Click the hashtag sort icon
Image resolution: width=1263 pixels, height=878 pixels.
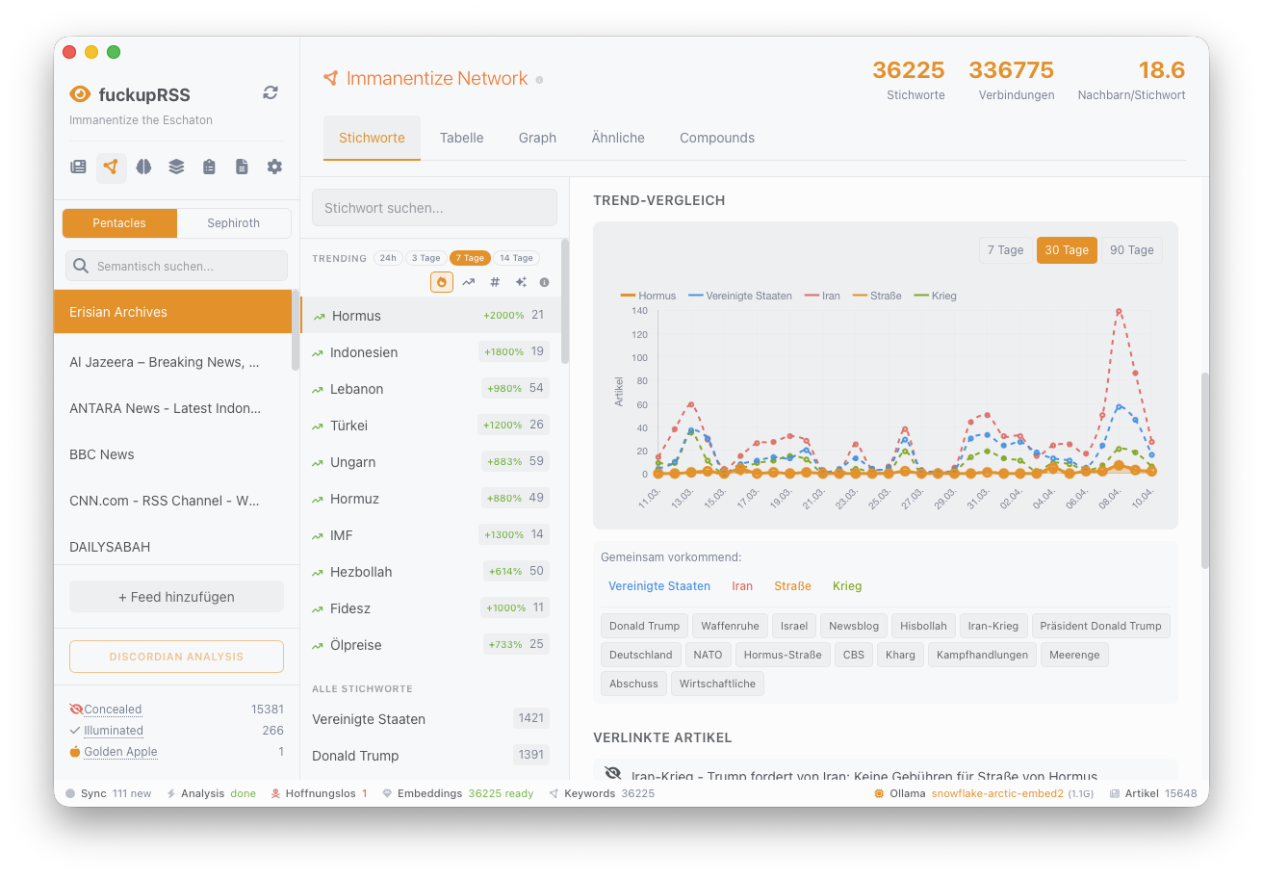point(494,281)
